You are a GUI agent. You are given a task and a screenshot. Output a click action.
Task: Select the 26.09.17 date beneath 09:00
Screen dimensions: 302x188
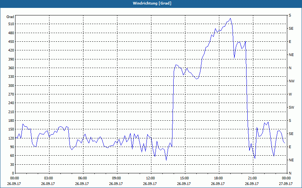click(116, 183)
